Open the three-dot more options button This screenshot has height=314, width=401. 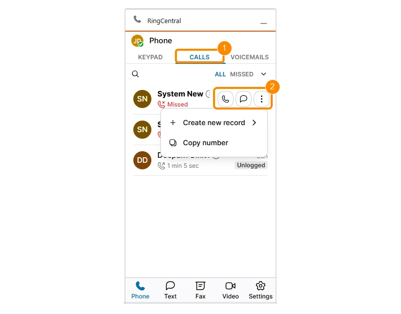(261, 99)
